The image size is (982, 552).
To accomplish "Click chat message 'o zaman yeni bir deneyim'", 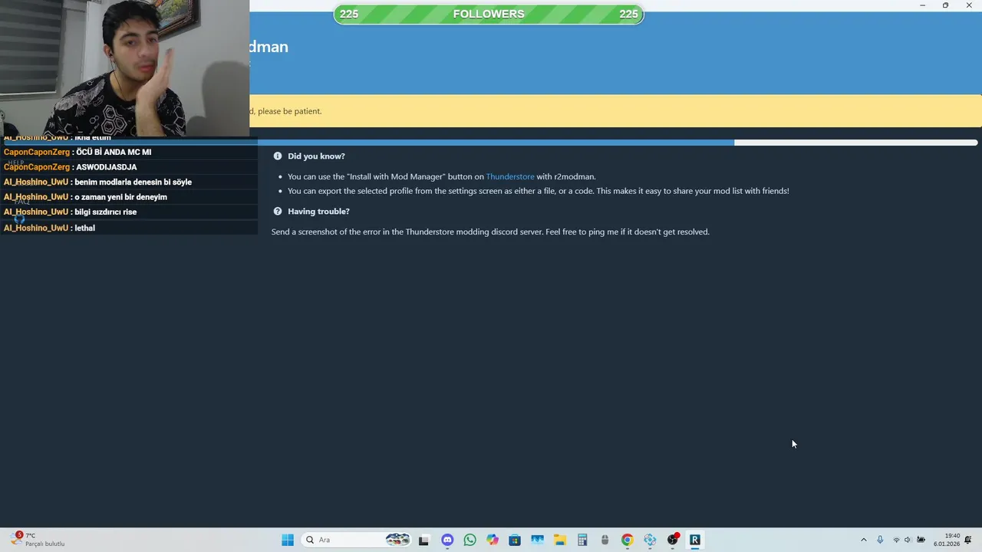I will tap(120, 197).
